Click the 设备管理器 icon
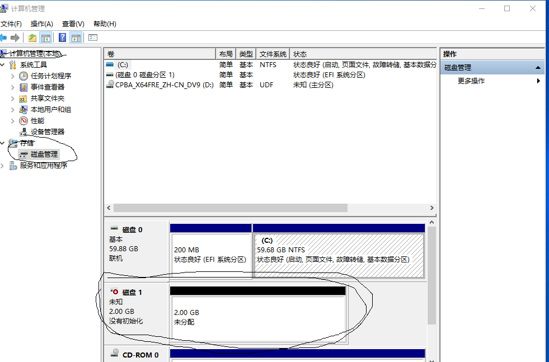The width and height of the screenshot is (549, 362). click(24, 132)
